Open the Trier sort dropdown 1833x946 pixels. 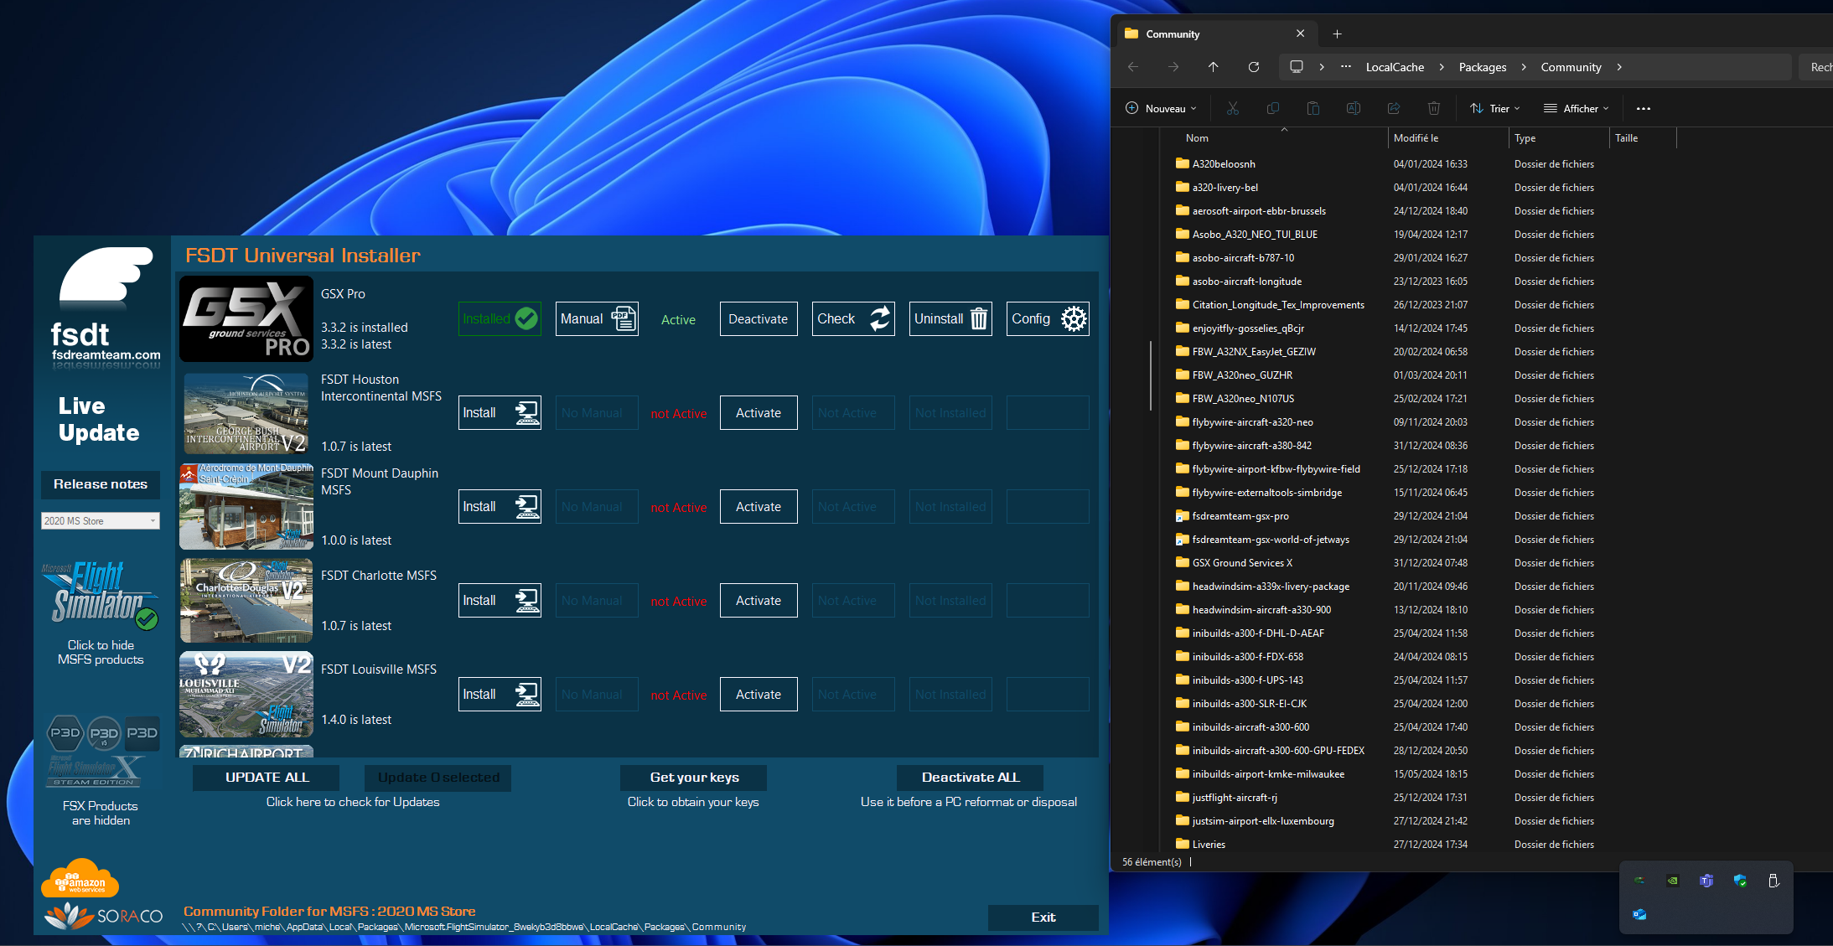(1494, 108)
